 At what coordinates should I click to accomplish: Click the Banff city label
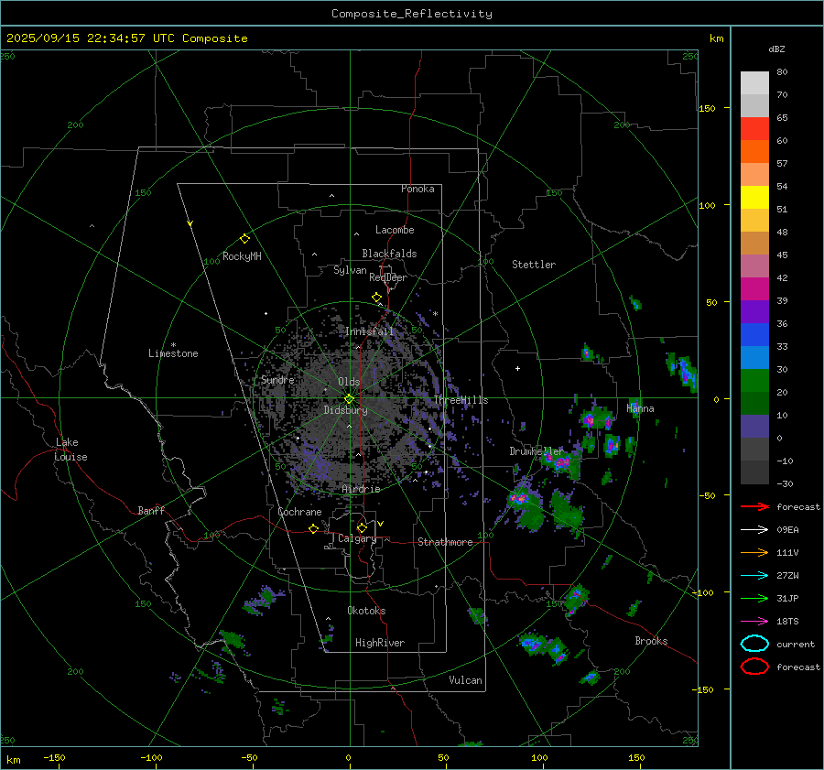coord(151,510)
